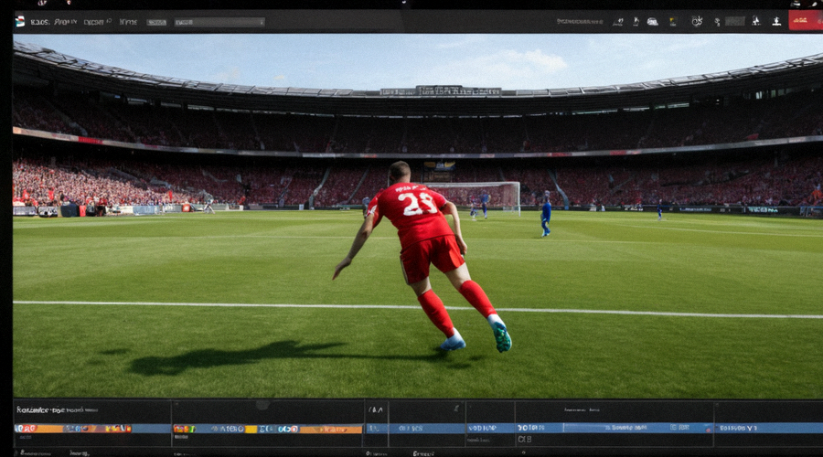Click the yellow marker icon in top toolbar
The height and width of the screenshot is (457, 823).
673,22
